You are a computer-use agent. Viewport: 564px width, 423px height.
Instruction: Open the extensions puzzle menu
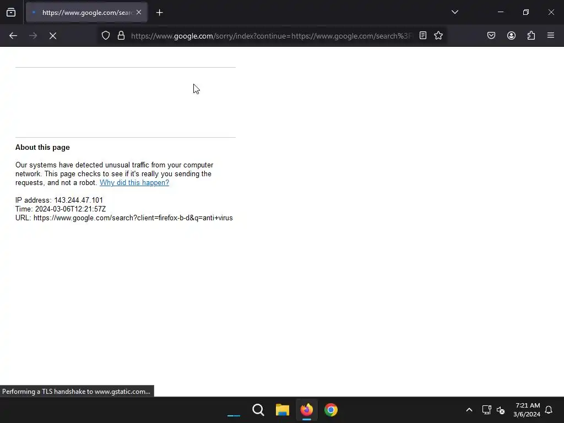(x=532, y=36)
